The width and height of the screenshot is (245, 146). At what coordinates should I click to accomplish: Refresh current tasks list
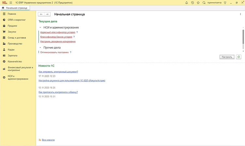click(238, 57)
